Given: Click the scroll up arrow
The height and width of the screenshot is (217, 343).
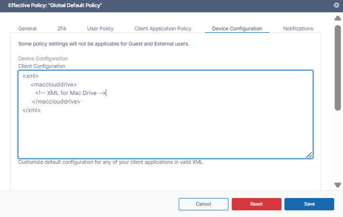Looking at the screenshot, I should point(338,18).
